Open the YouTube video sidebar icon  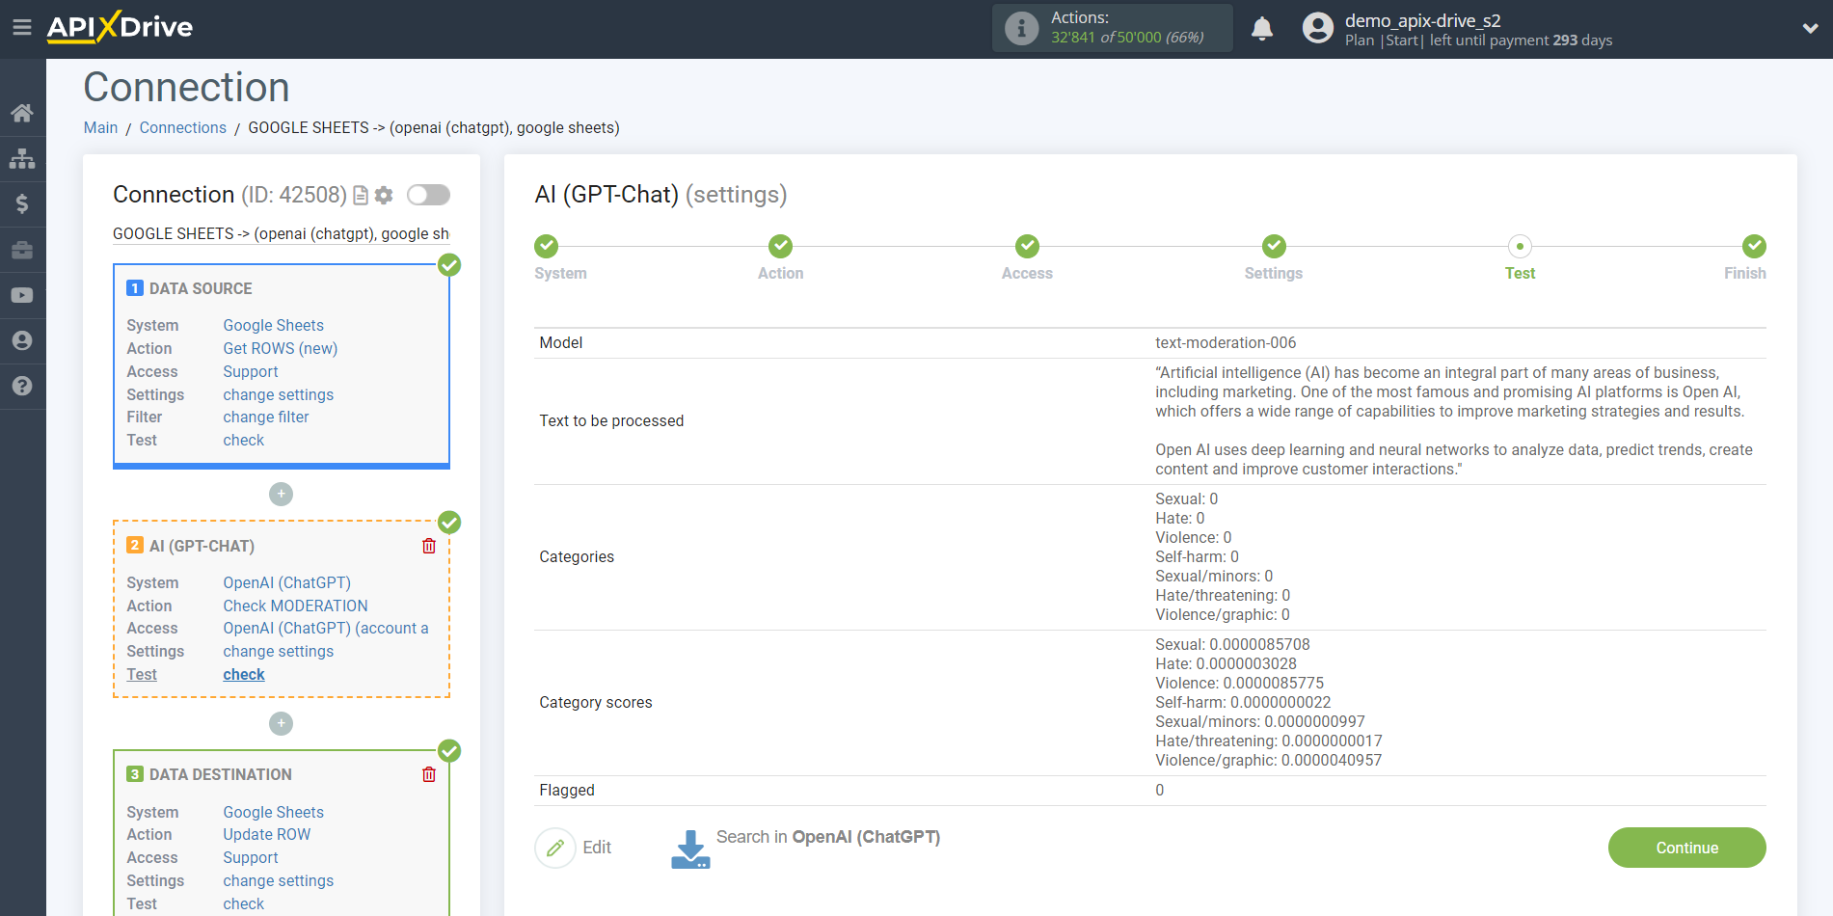pos(22,295)
